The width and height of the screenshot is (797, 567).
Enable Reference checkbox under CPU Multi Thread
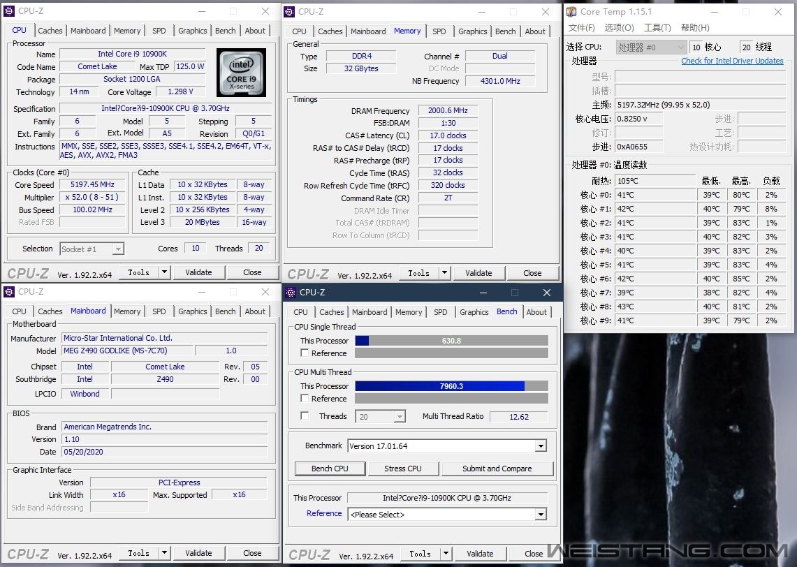(x=305, y=399)
